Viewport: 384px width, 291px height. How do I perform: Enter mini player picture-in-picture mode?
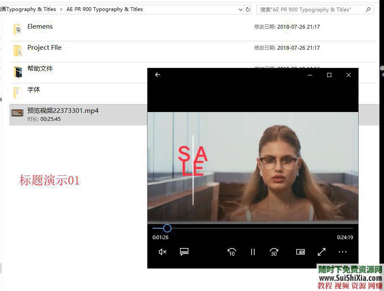(x=300, y=251)
